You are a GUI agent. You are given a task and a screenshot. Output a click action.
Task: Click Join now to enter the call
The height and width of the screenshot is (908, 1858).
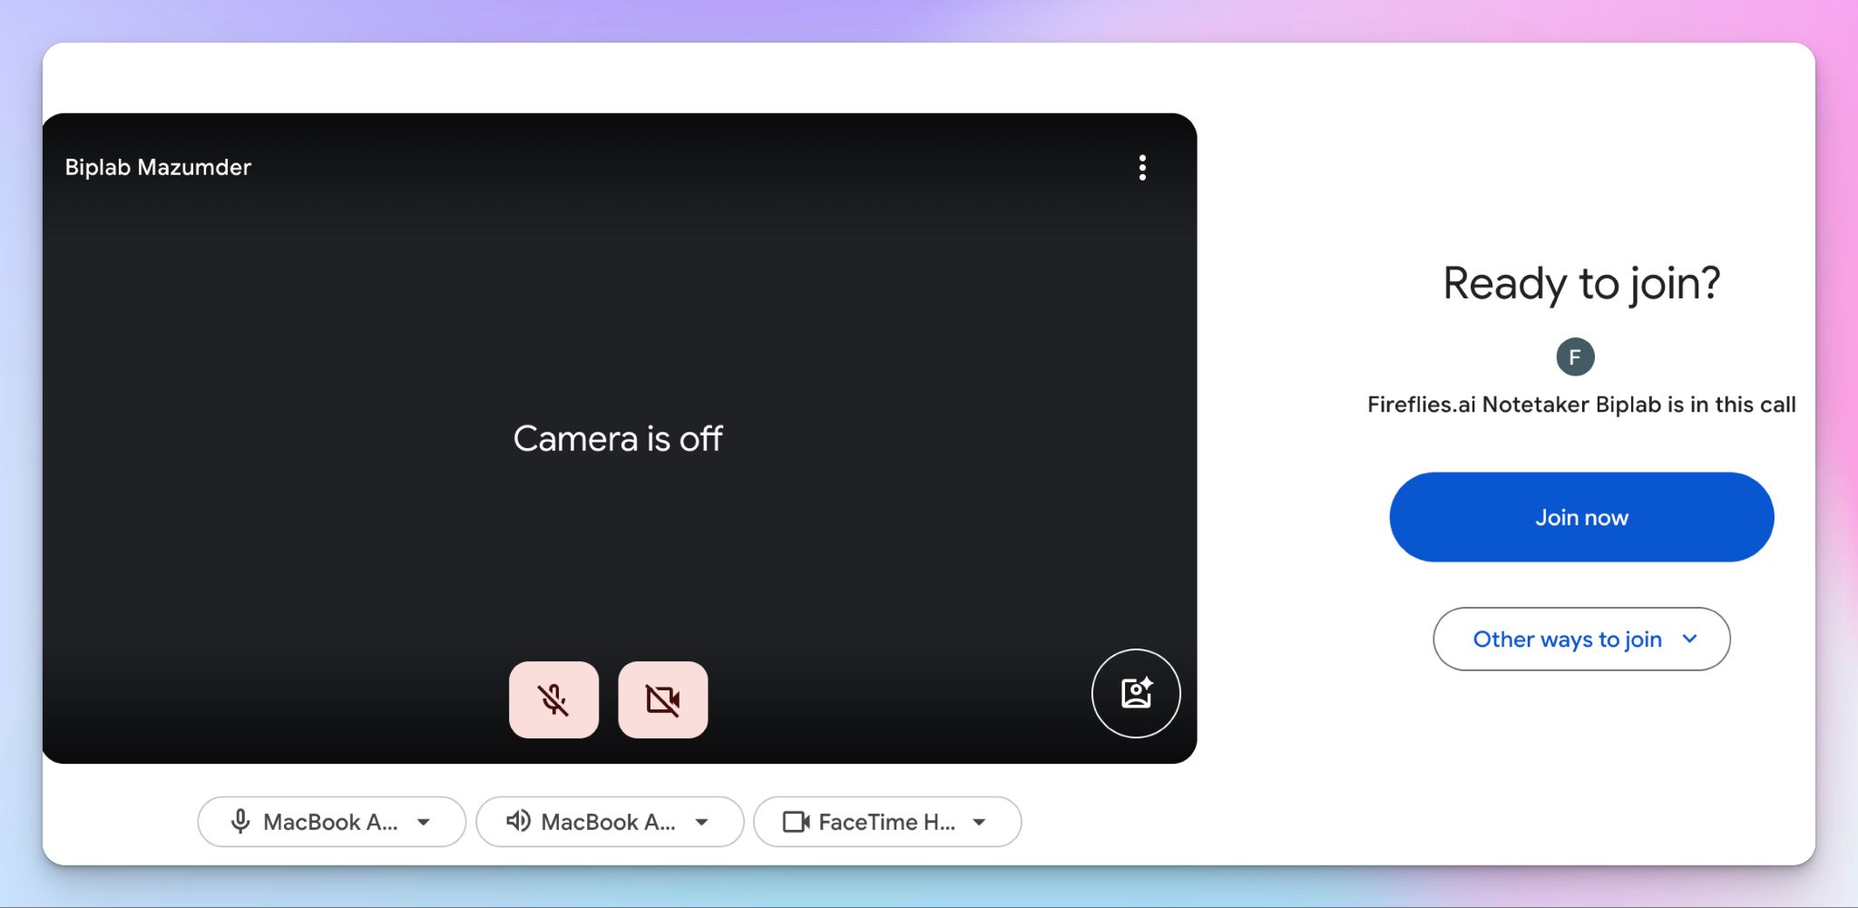(1581, 517)
